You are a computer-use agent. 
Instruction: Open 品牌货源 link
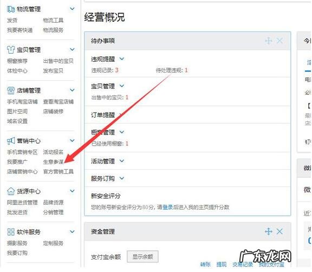click(53, 203)
